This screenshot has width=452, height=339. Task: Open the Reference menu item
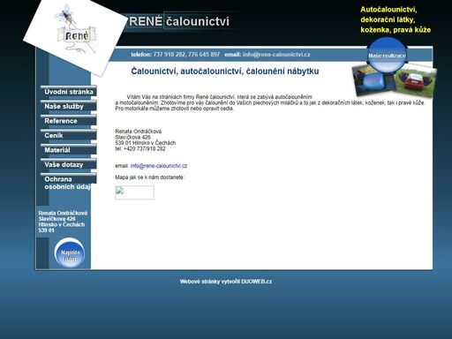pyautogui.click(x=69, y=121)
